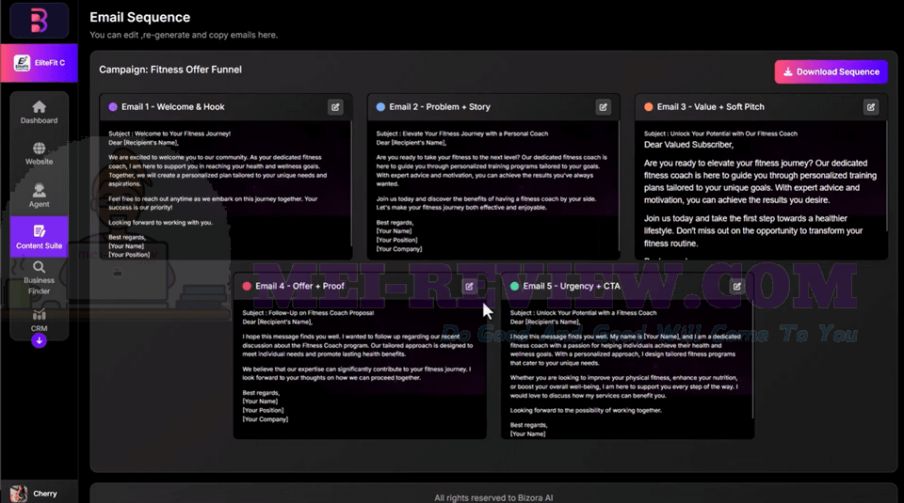Click the Email 1 - Welcome & Hook title
Screen dimensions: 904x503
point(173,107)
